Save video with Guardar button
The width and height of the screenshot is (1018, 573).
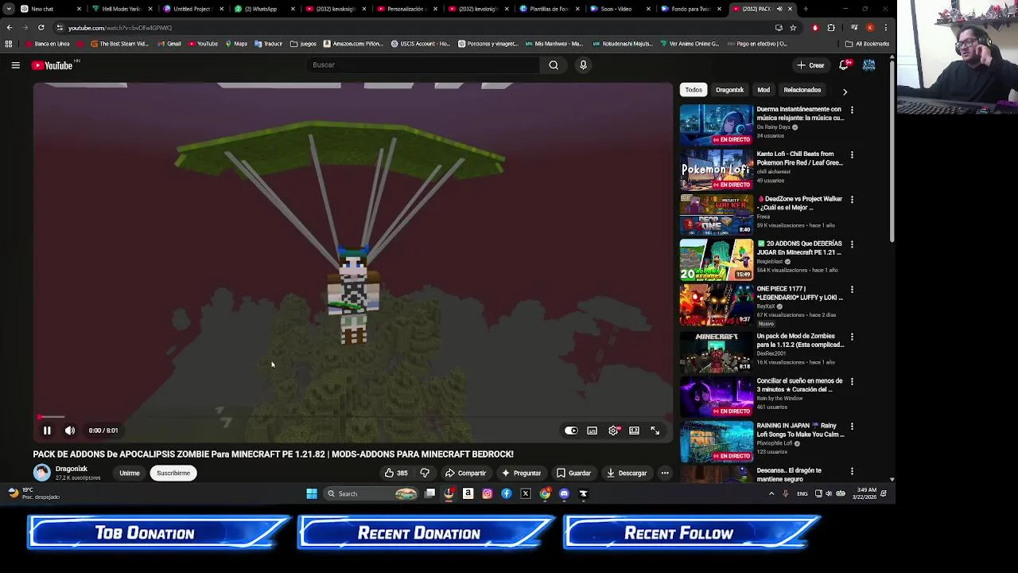(x=573, y=473)
